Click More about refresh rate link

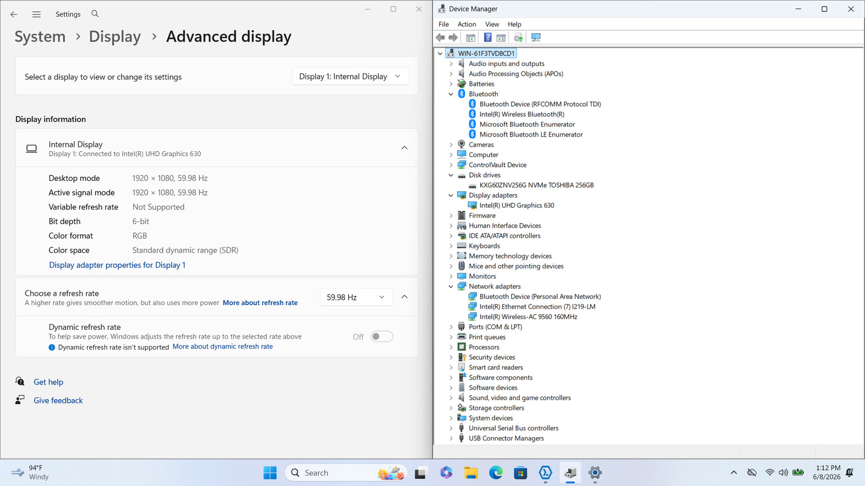260,303
